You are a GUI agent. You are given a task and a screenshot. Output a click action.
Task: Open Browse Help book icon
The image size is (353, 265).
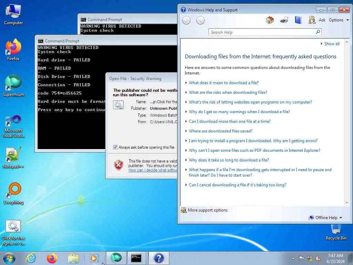(x=298, y=20)
